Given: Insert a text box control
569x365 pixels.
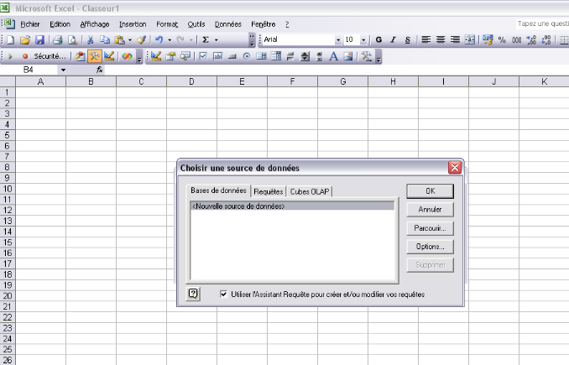Looking at the screenshot, I should pos(217,56).
